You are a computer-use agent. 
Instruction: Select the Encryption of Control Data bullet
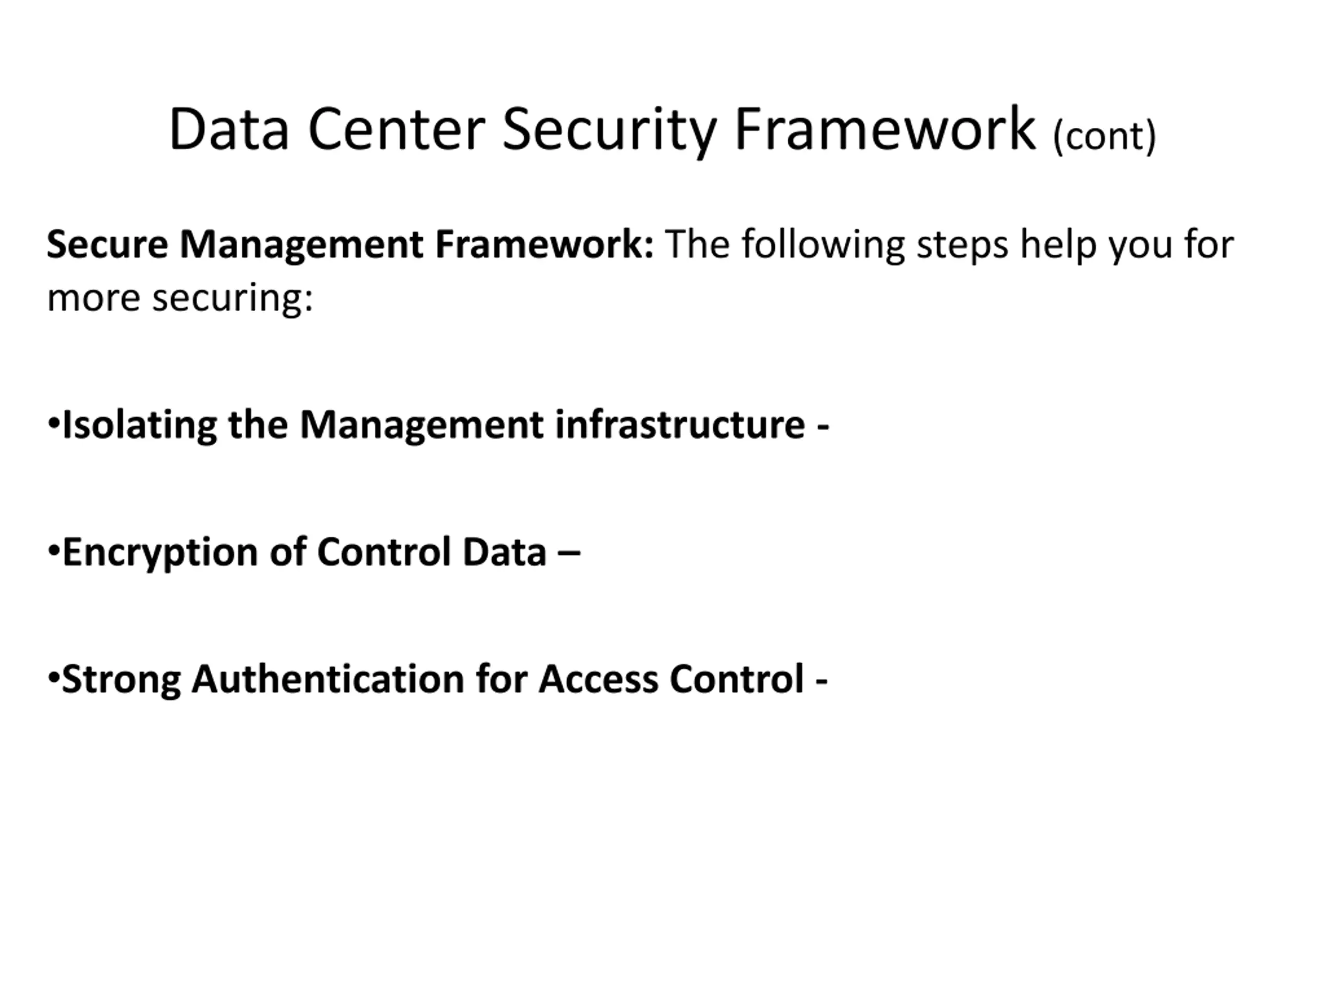314,552
